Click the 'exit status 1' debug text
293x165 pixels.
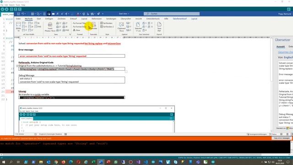click(26, 78)
